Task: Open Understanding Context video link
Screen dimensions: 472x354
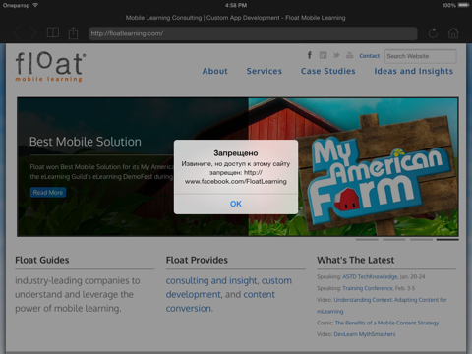Action: point(382,306)
